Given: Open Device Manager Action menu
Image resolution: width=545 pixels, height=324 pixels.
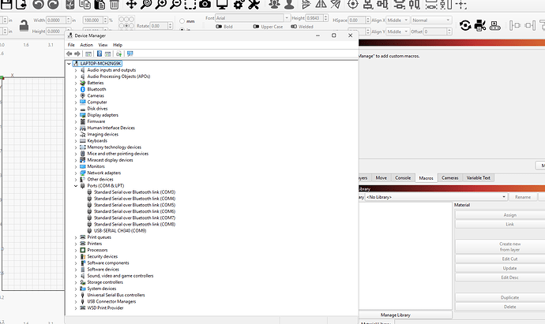Looking at the screenshot, I should [x=86, y=45].
